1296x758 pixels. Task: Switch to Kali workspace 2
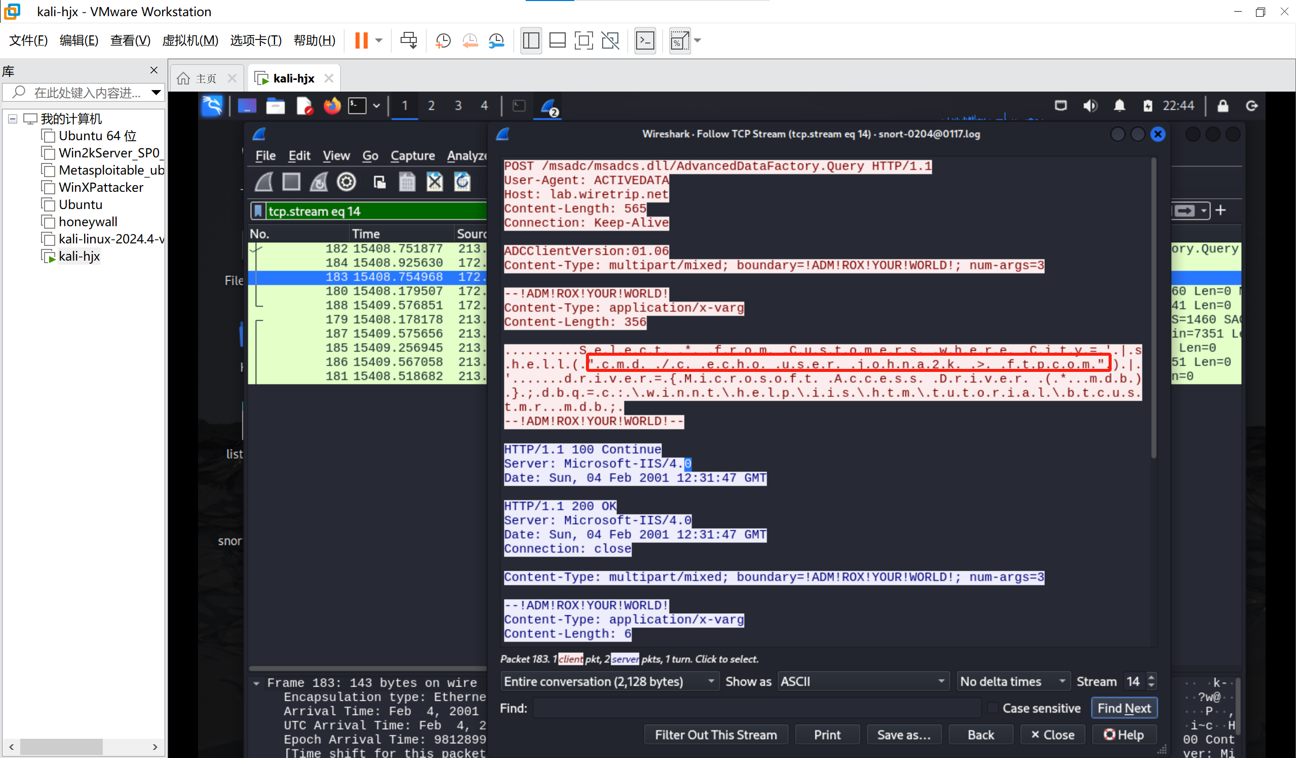point(431,106)
